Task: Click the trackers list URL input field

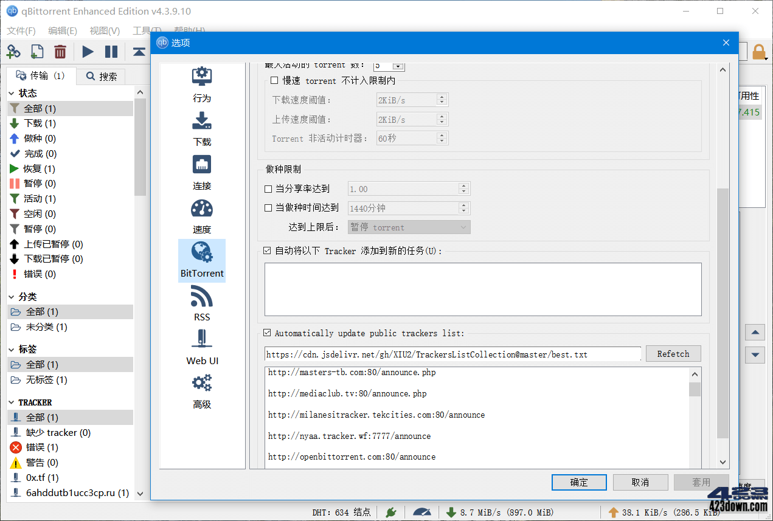Action: [x=450, y=353]
